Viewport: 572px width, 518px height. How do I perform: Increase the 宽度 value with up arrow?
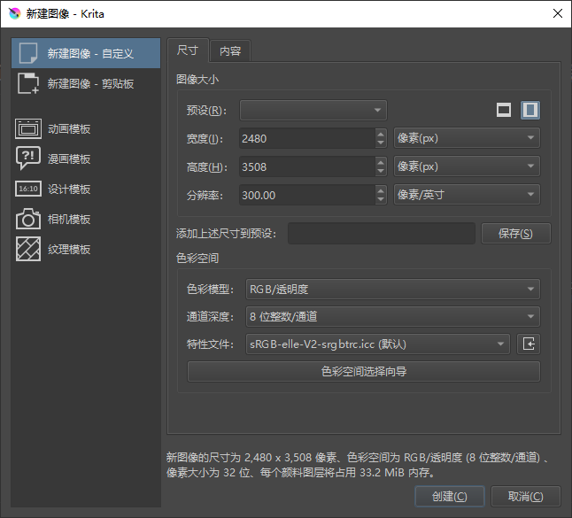tap(381, 134)
